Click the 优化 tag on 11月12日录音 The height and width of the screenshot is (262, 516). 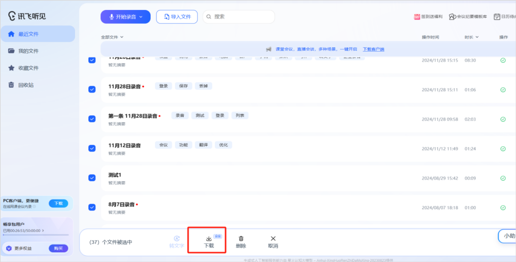pos(224,145)
